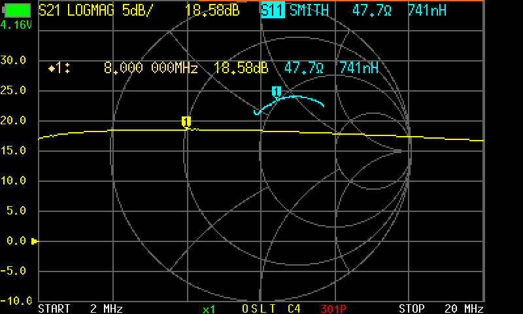523x314 pixels.
Task: Click the 25.0 Y-axis scale label
Action: 13,90
